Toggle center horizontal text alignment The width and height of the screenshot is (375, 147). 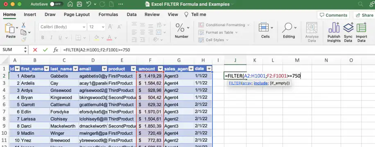pyautogui.click(x=142, y=32)
